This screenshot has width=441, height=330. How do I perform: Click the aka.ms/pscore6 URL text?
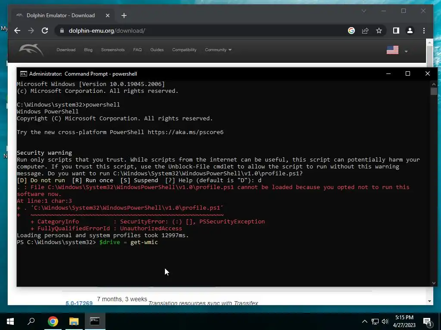[x=186, y=132]
